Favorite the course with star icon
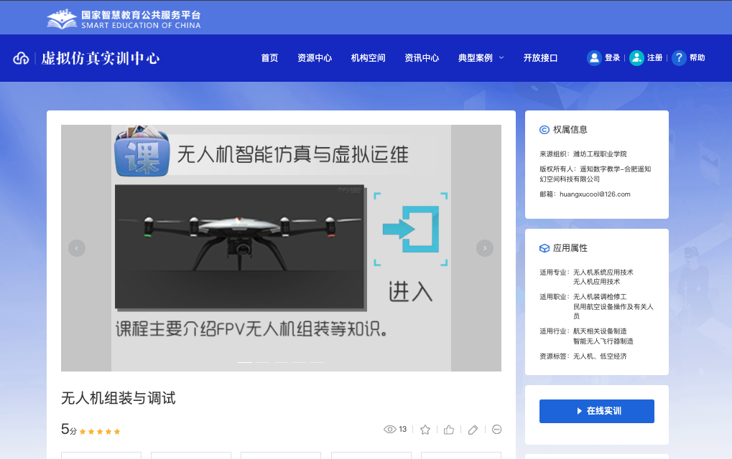This screenshot has height=459, width=732. pos(425,430)
